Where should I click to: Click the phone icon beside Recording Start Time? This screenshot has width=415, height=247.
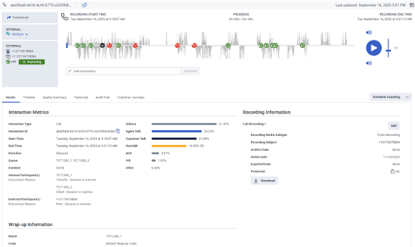65,16
